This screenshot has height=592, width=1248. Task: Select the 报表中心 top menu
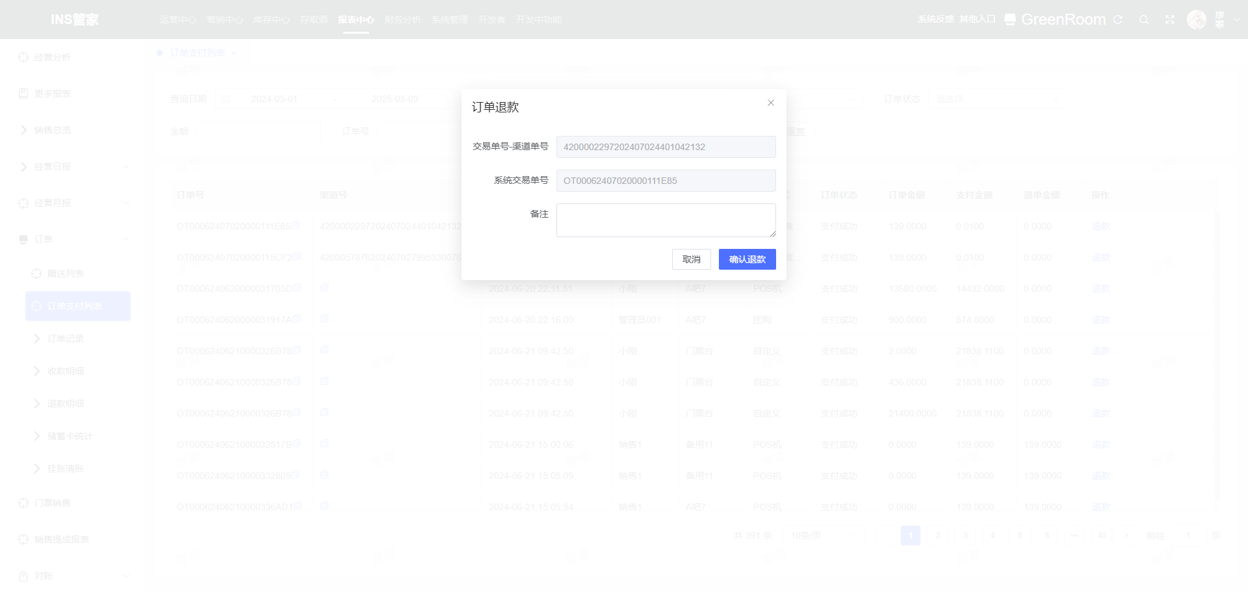pos(356,19)
